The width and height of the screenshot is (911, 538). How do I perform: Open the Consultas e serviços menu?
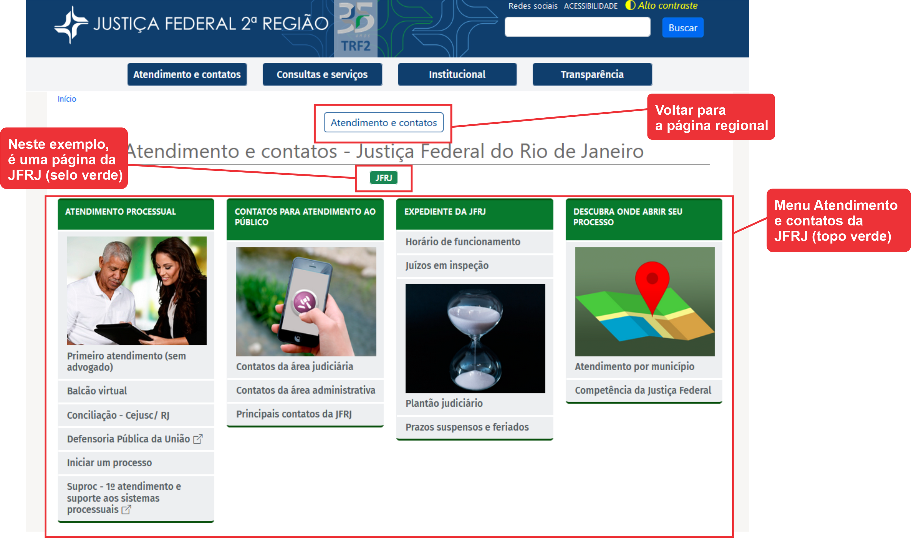tap(322, 74)
